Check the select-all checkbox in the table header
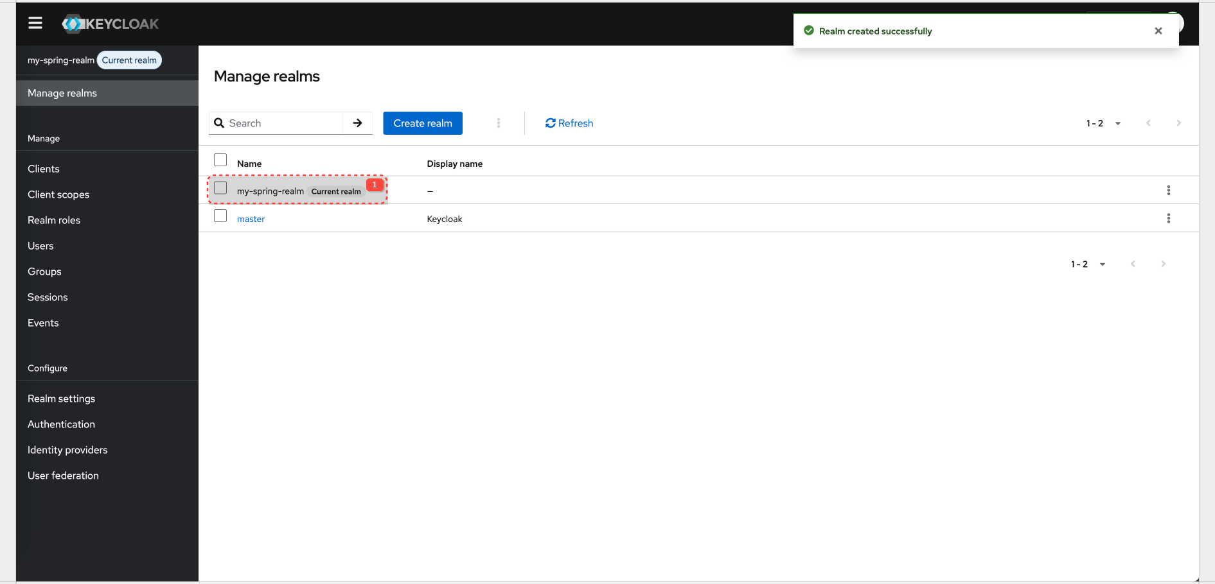The width and height of the screenshot is (1215, 584). (220, 160)
